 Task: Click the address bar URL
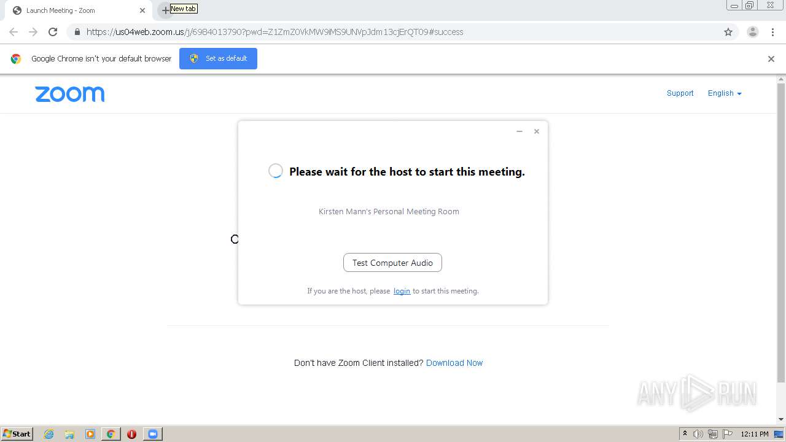274,32
